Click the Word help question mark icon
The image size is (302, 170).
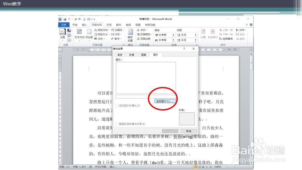(x=251, y=25)
